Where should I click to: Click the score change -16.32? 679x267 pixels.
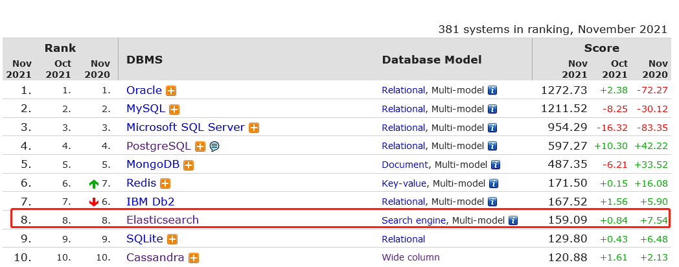click(612, 128)
